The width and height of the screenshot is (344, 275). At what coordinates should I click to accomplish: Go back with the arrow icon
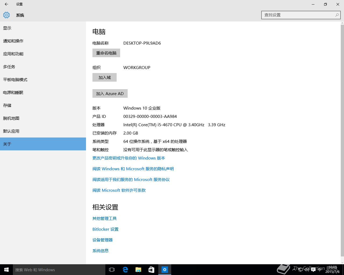(6, 4)
